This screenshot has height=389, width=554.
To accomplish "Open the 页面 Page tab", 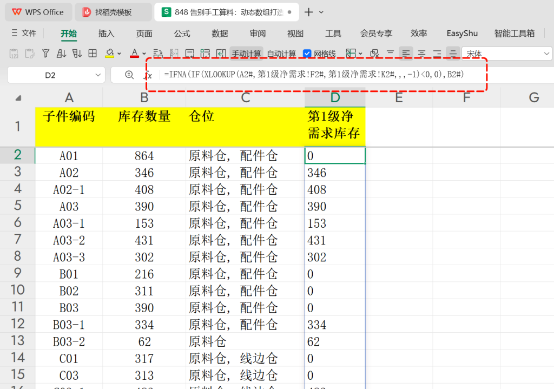I will pos(144,33).
